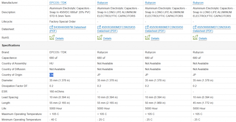236x122 pixels.
Task: View RoHS Details under the 450VXG680MEFCSN35X55 datasheet
Action: tap(107, 38)
